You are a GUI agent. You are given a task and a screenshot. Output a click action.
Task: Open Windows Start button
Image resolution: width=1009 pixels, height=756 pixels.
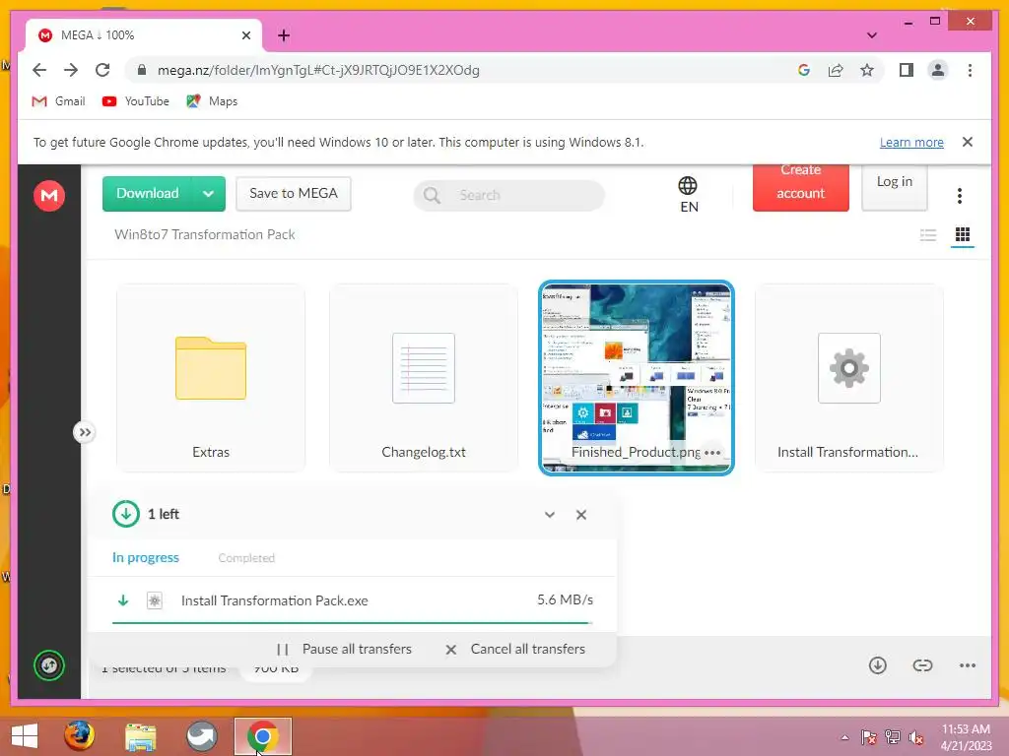click(25, 736)
